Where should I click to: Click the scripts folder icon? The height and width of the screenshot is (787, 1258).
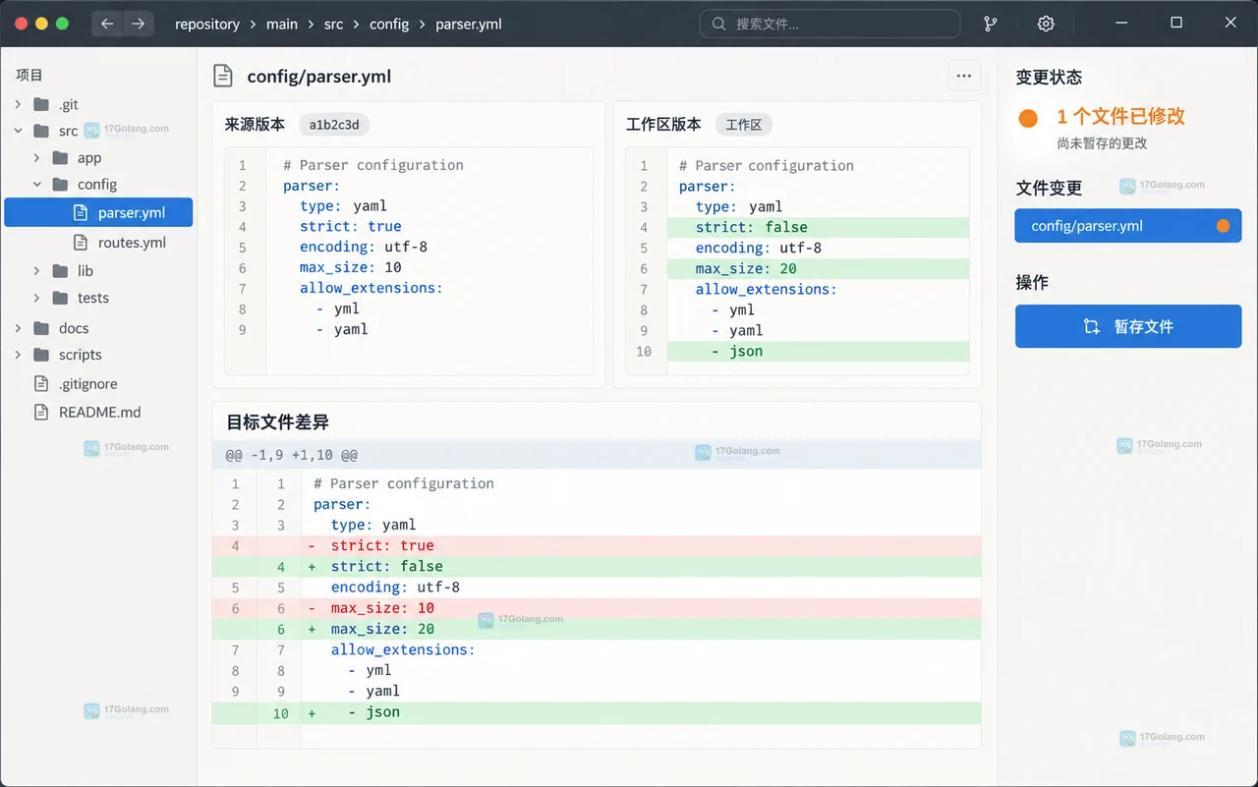41,355
